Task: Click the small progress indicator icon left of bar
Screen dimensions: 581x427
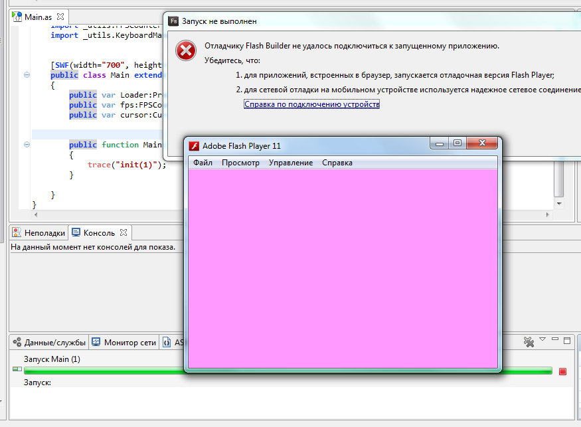Action: click(17, 369)
